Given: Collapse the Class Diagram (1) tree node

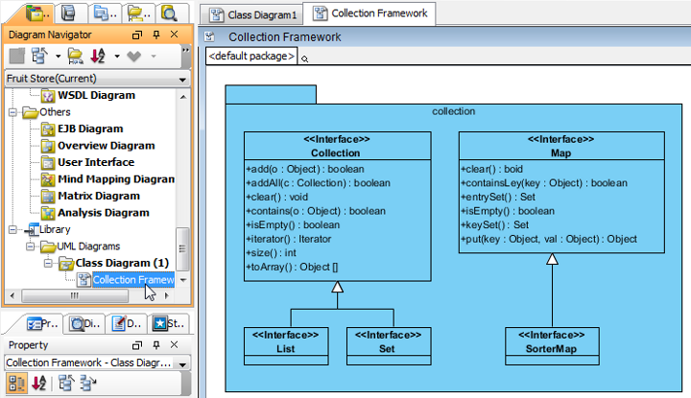Looking at the screenshot, I should pyautogui.click(x=48, y=263).
